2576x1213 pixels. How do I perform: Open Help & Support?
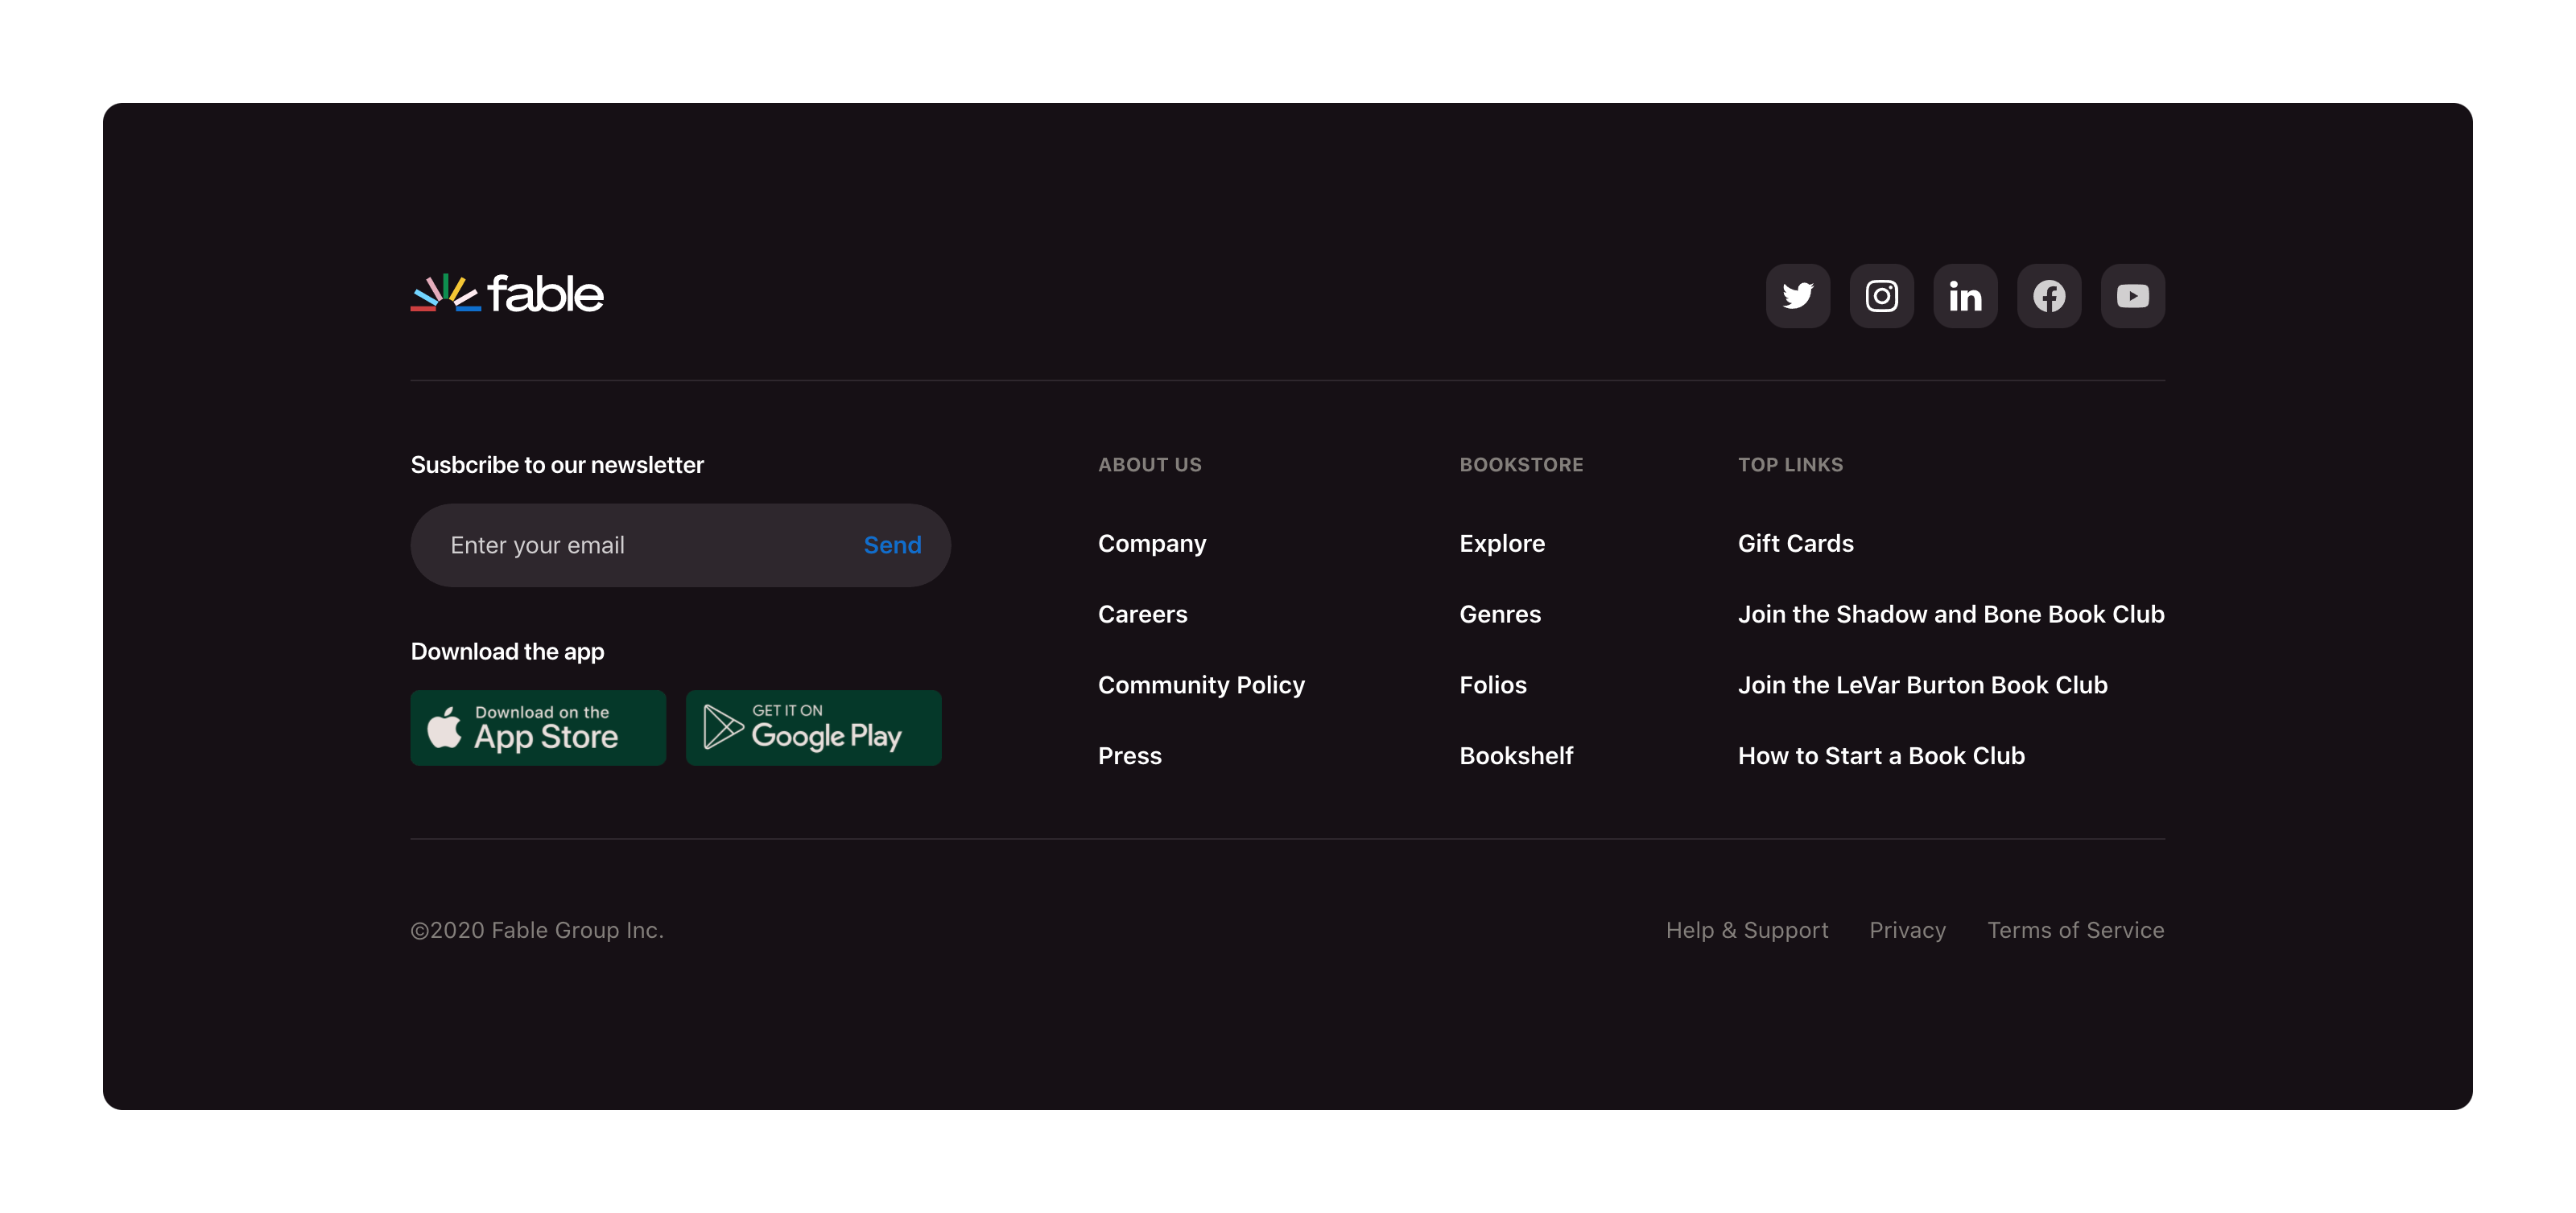point(1746,930)
